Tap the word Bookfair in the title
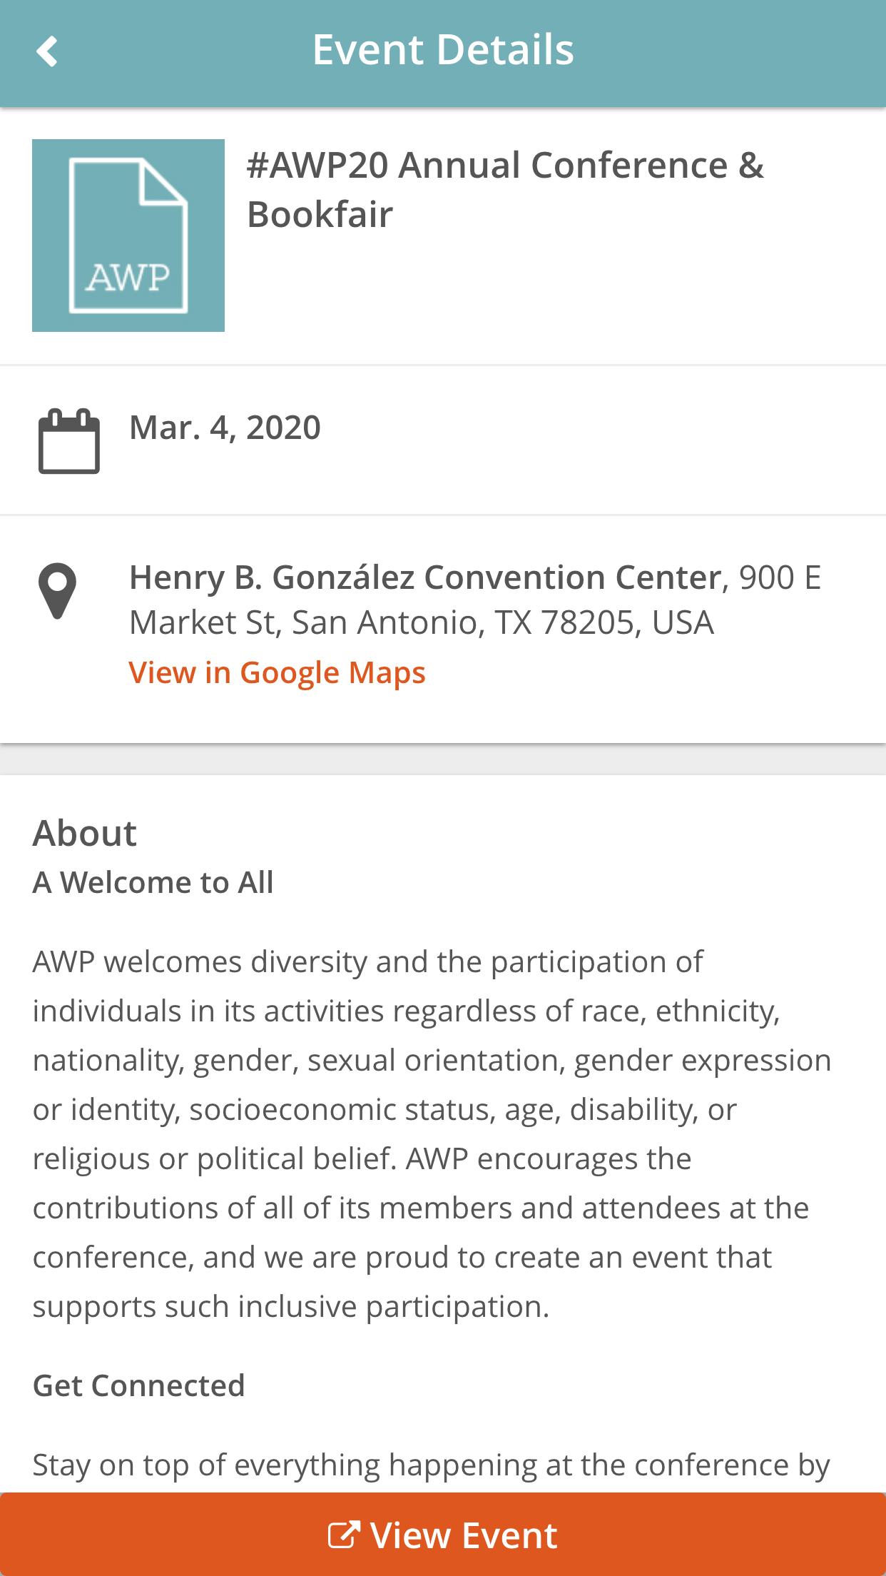This screenshot has width=886, height=1576. [x=320, y=214]
